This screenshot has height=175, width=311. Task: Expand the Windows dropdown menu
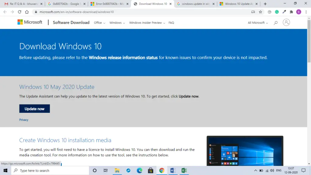point(117,23)
